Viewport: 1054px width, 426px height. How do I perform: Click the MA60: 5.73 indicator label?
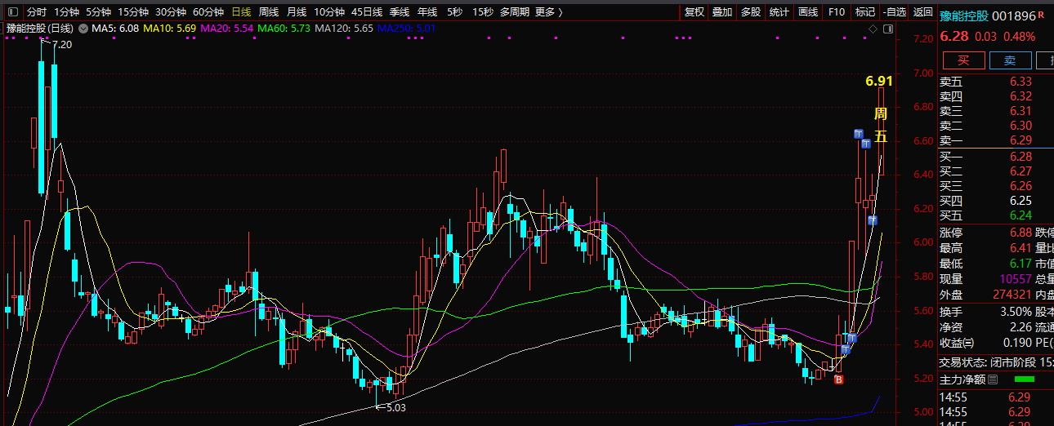click(284, 29)
